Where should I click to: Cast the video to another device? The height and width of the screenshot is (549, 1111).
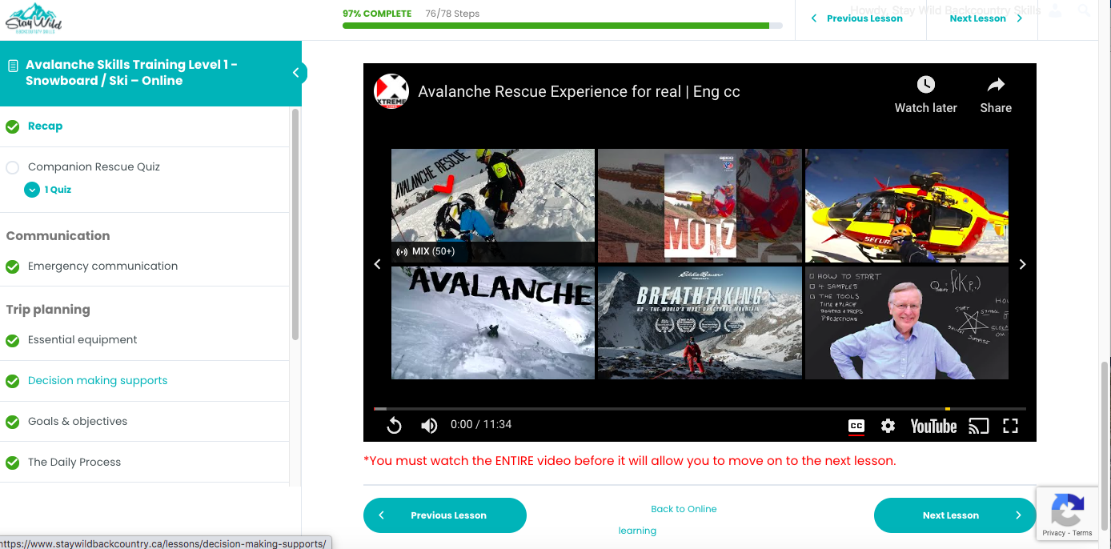(978, 426)
